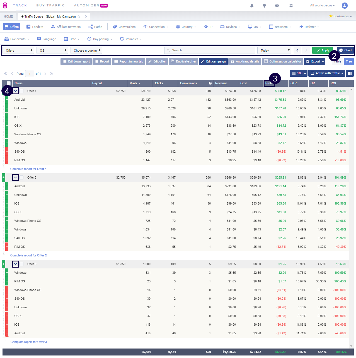Go to previous date range arrow
356x358 pixels.
tap(297, 50)
